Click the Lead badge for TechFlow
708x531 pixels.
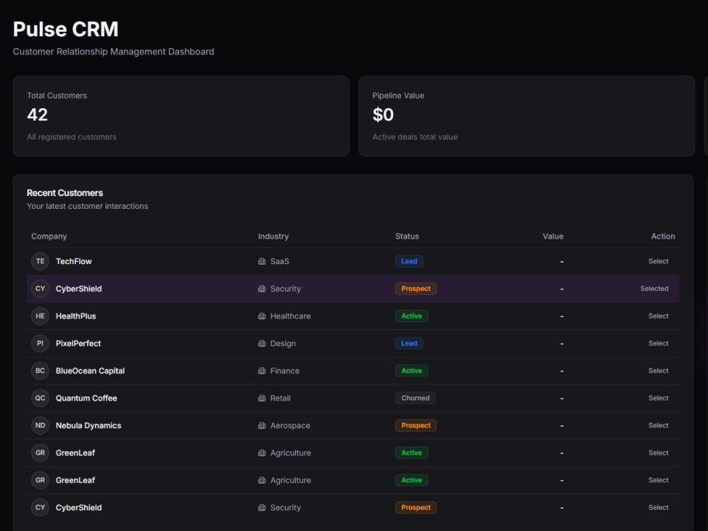click(409, 261)
